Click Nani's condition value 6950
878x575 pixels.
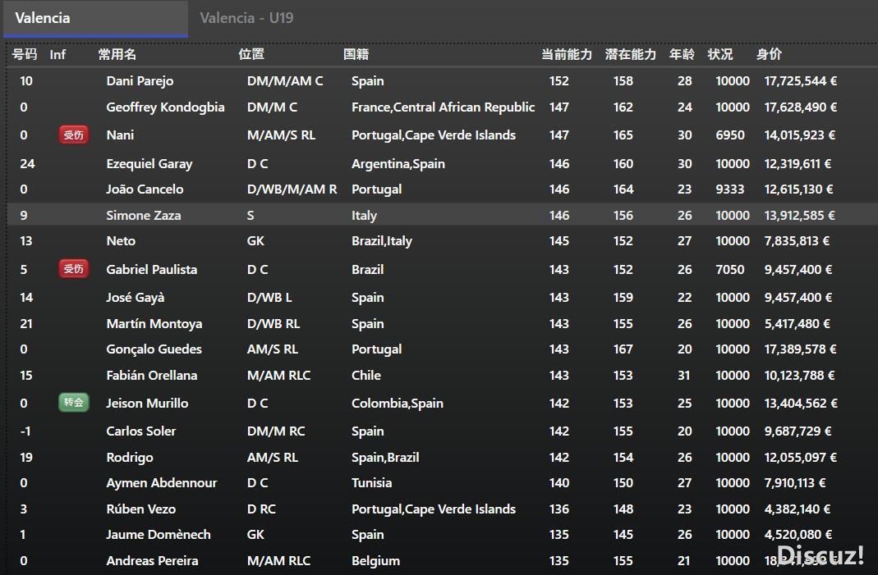pos(730,135)
